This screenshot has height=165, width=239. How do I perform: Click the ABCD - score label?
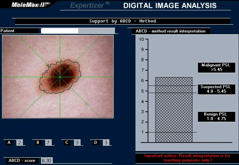click(x=22, y=161)
